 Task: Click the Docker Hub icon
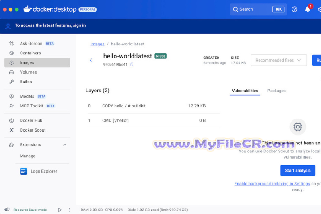12,120
